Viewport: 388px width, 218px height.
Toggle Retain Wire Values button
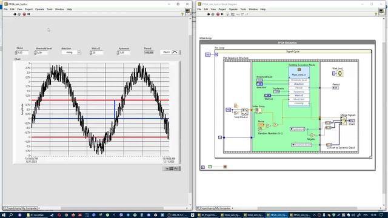[233, 15]
